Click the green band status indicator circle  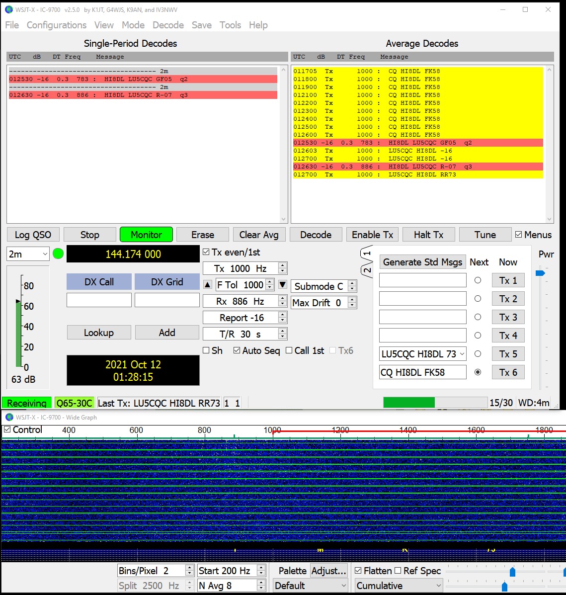click(58, 254)
